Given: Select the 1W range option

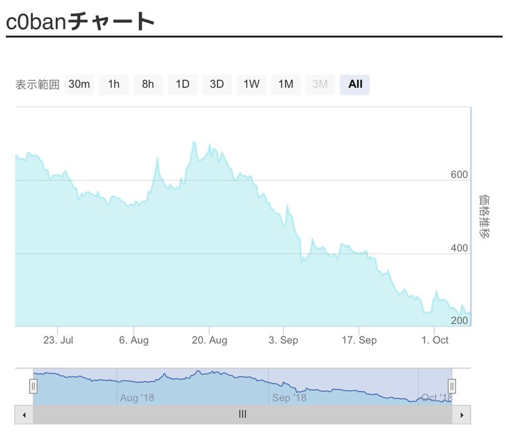Looking at the screenshot, I should click(251, 84).
